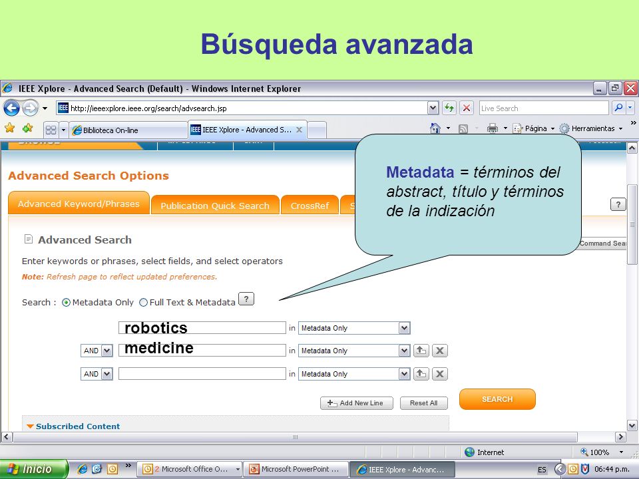639x479 pixels.
Task: Click help icon beside Full Text & Metadata
Action: tap(246, 299)
